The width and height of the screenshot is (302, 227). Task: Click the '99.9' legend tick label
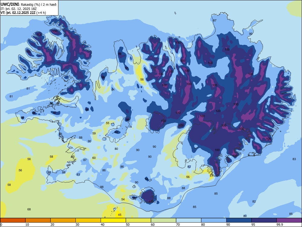(x=279, y=225)
